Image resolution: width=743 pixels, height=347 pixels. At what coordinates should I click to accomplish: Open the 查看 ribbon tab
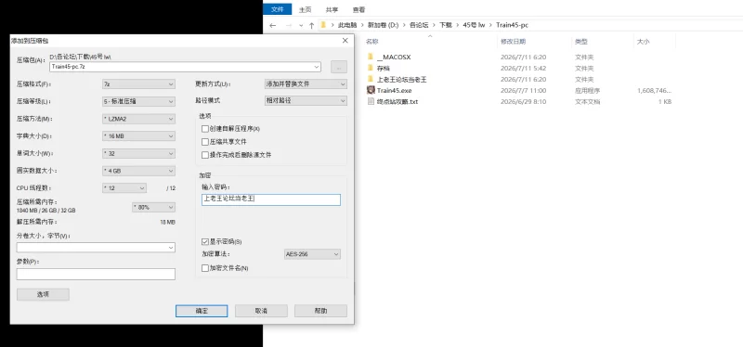(x=358, y=9)
